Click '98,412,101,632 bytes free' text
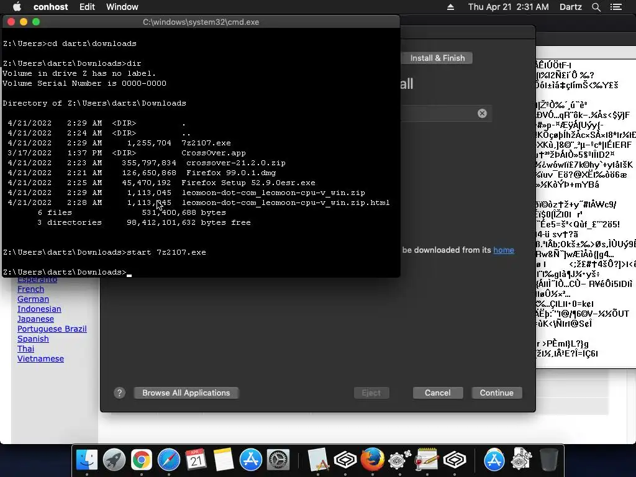This screenshot has width=636, height=477. [x=189, y=222]
